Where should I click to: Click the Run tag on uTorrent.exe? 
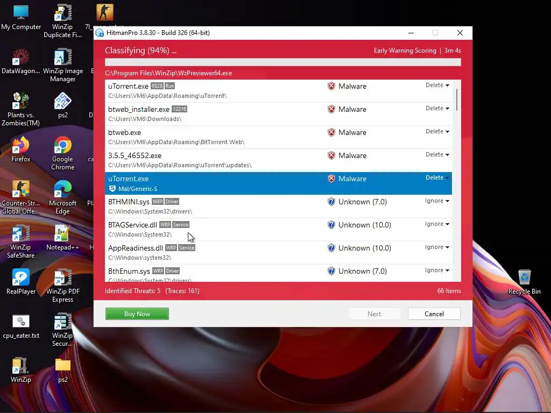[169, 86]
